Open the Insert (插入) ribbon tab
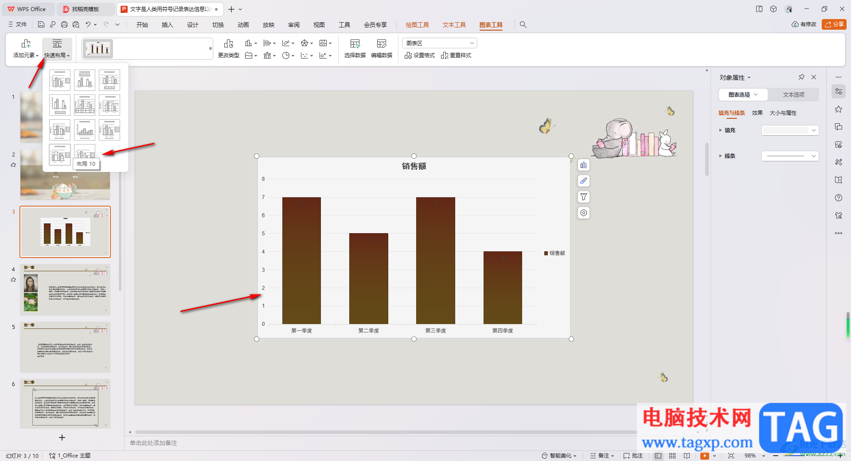The height and width of the screenshot is (461, 851). 167,25
